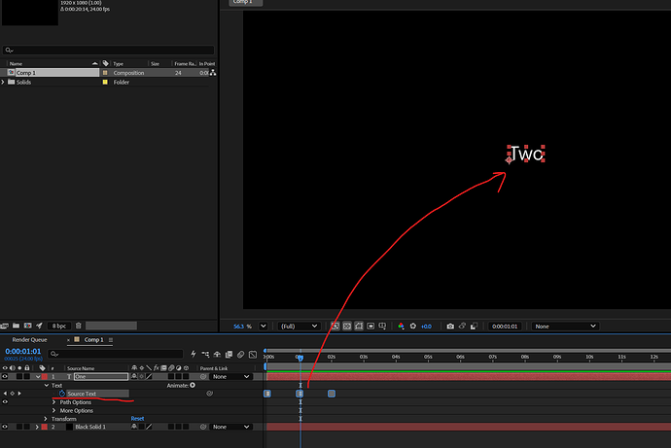Image resolution: width=671 pixels, height=448 pixels.
Task: Open the viewer None dropdown
Action: [x=565, y=327]
